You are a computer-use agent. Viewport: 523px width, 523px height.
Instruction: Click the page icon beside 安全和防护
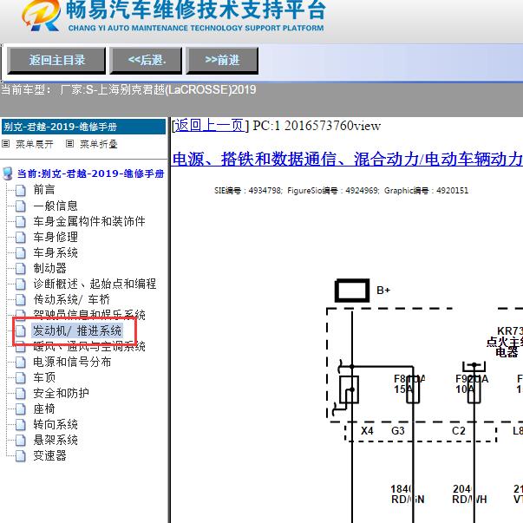pos(21,394)
